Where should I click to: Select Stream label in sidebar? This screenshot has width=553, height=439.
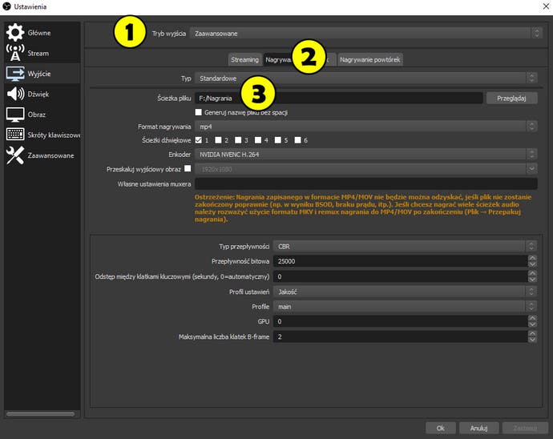(x=38, y=53)
